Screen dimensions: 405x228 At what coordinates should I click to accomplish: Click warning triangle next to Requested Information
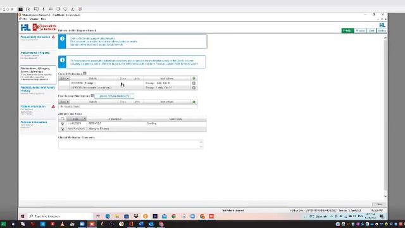(x=53, y=37)
